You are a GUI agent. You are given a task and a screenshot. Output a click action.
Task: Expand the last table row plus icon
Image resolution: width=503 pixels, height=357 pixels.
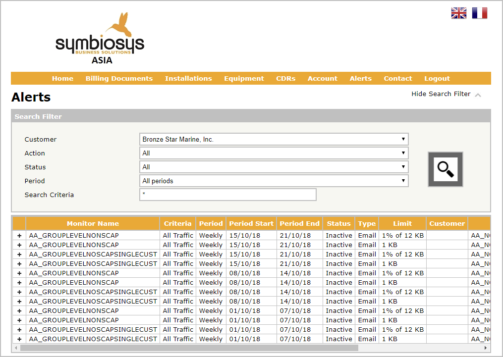(x=19, y=339)
